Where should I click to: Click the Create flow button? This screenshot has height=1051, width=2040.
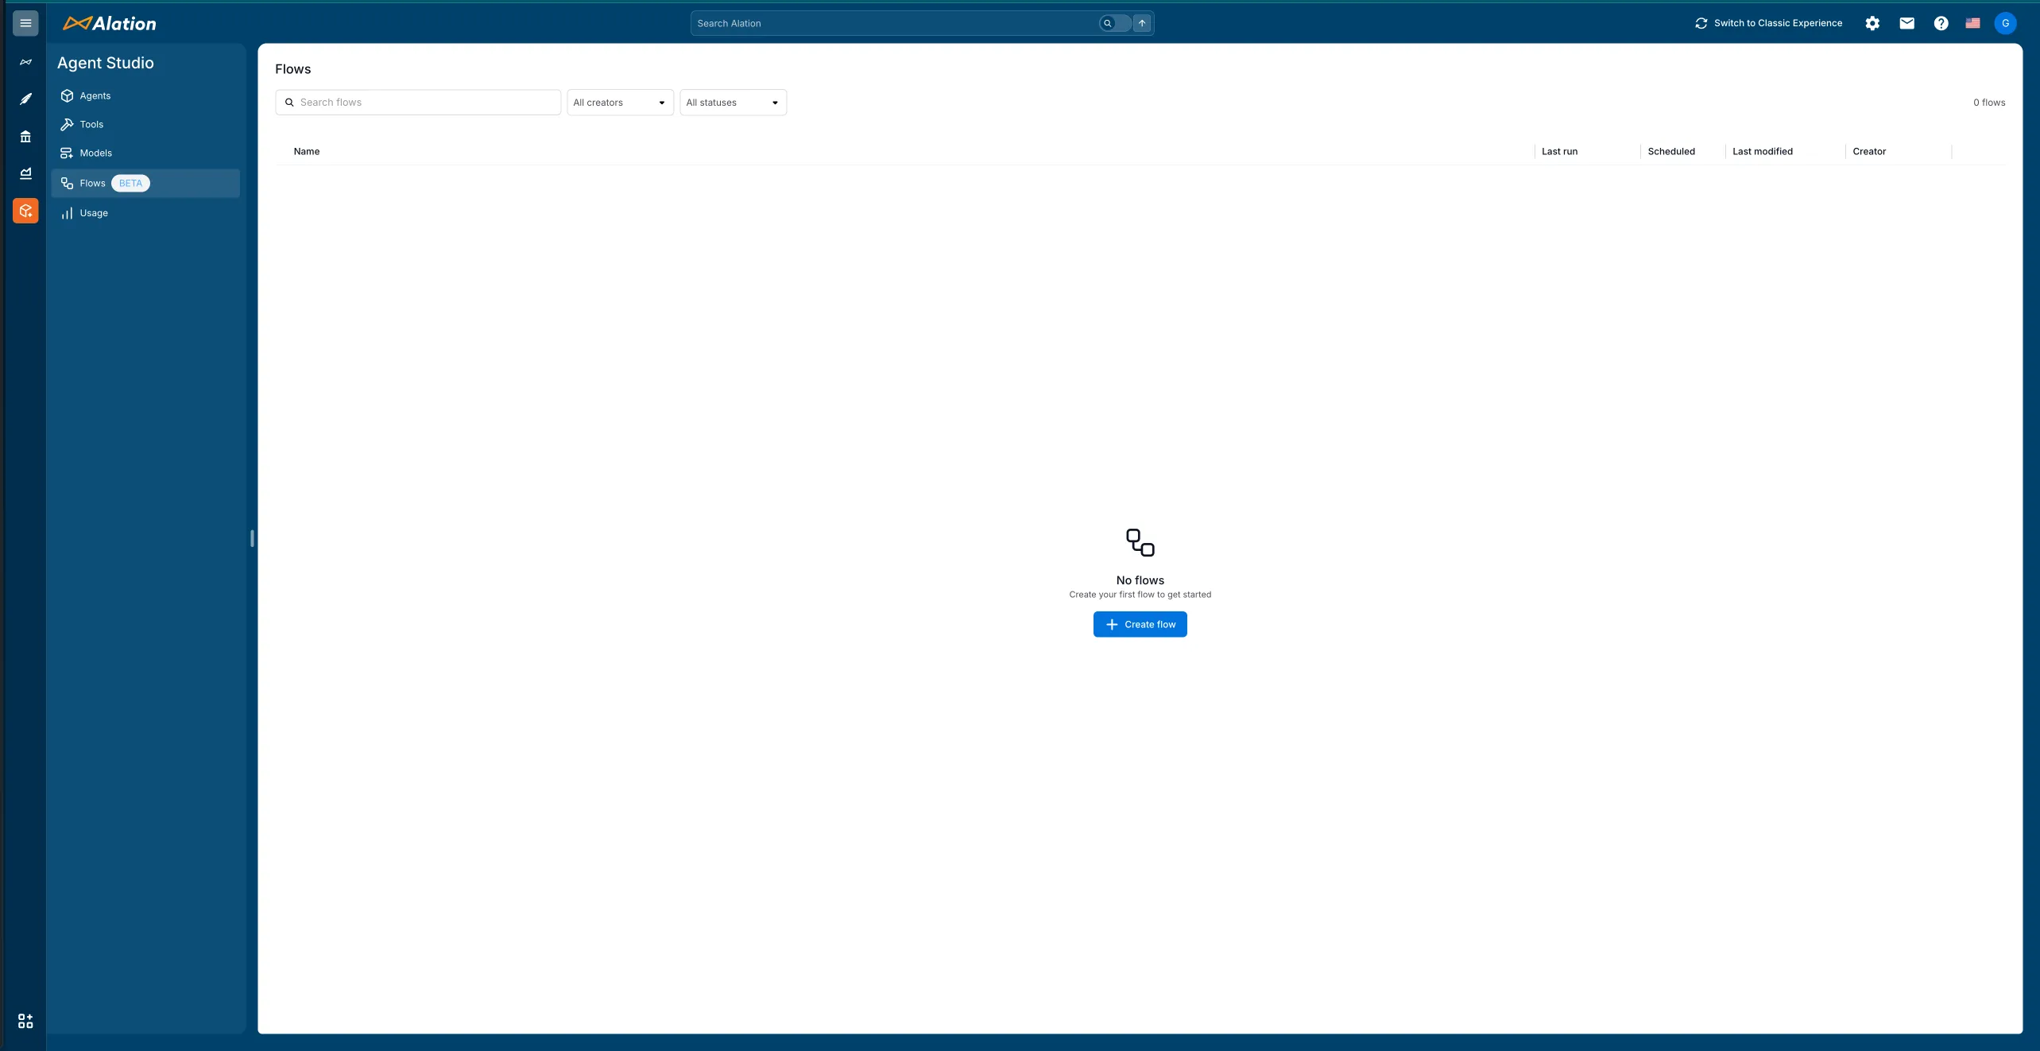tap(1140, 624)
